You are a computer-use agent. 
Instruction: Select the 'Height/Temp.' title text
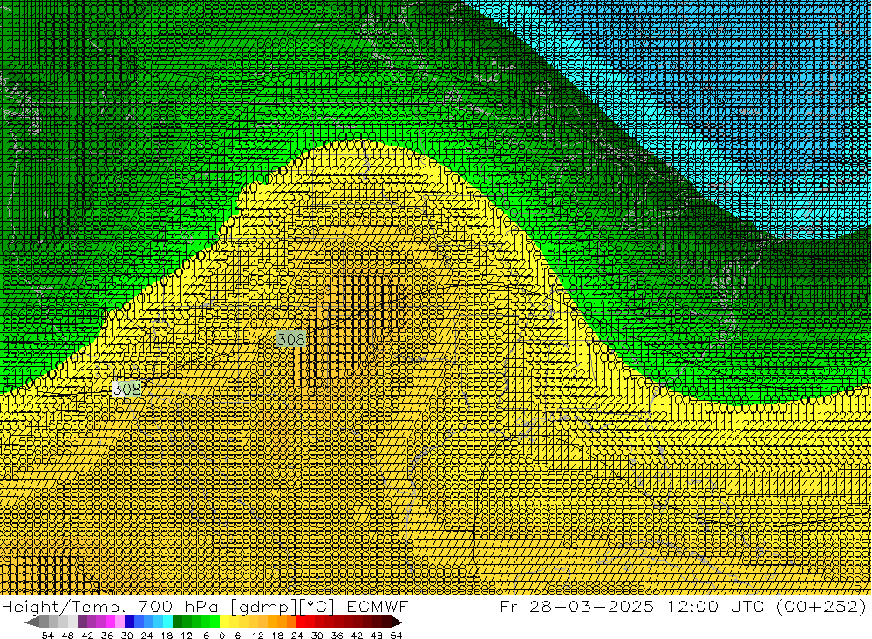tap(64, 606)
